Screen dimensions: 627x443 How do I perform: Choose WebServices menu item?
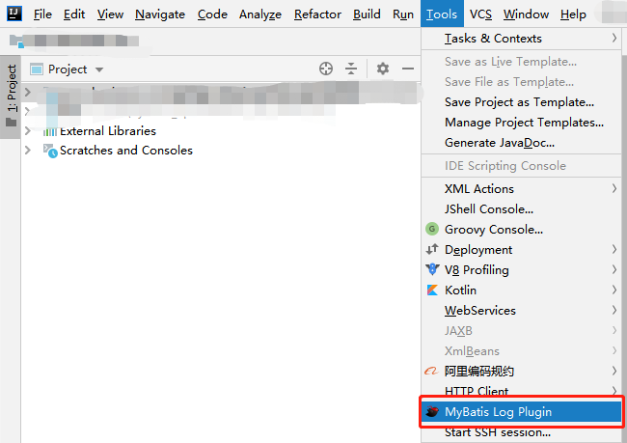522,310
